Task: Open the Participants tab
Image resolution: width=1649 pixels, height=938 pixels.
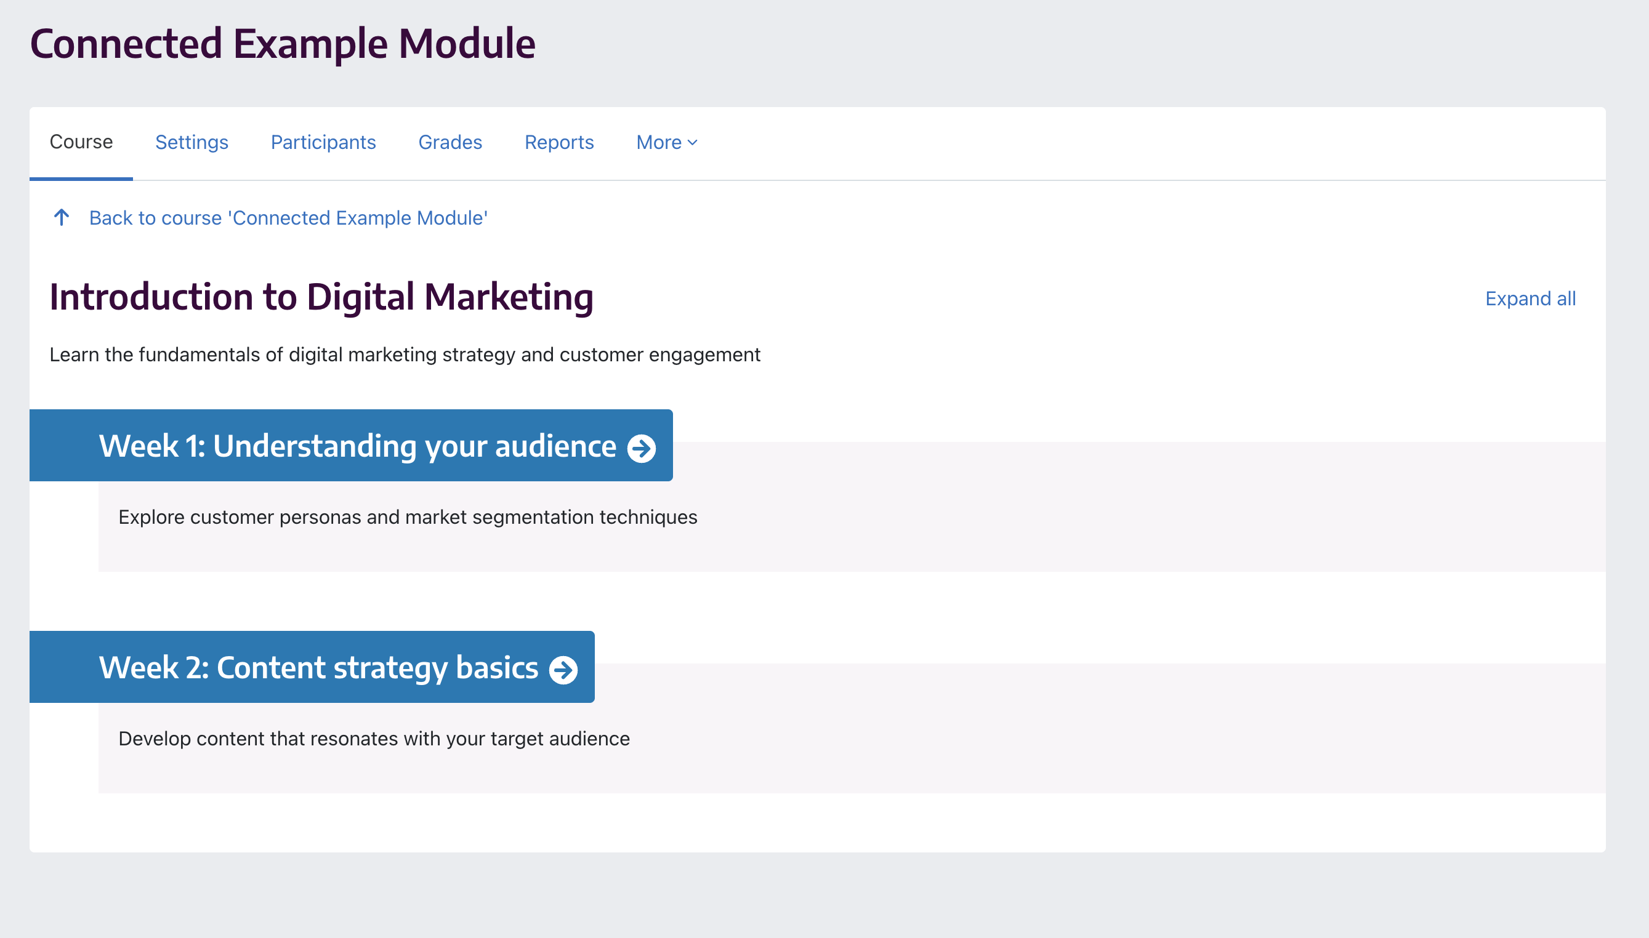Action: pos(323,142)
